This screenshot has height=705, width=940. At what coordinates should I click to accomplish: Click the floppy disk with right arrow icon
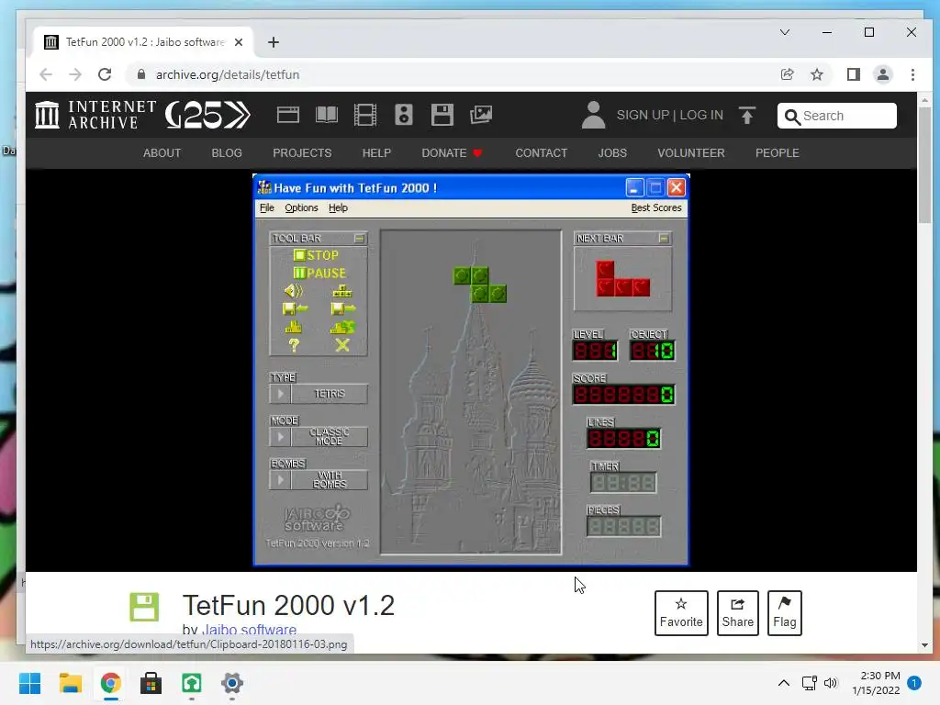pyautogui.click(x=343, y=308)
